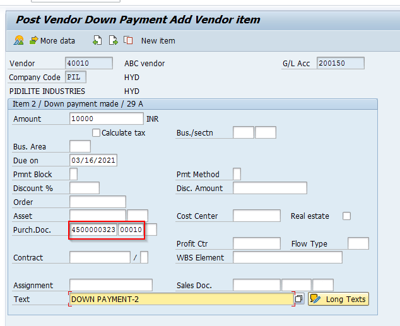Click the Order input field
The width and height of the screenshot is (400, 326).
pos(98,202)
